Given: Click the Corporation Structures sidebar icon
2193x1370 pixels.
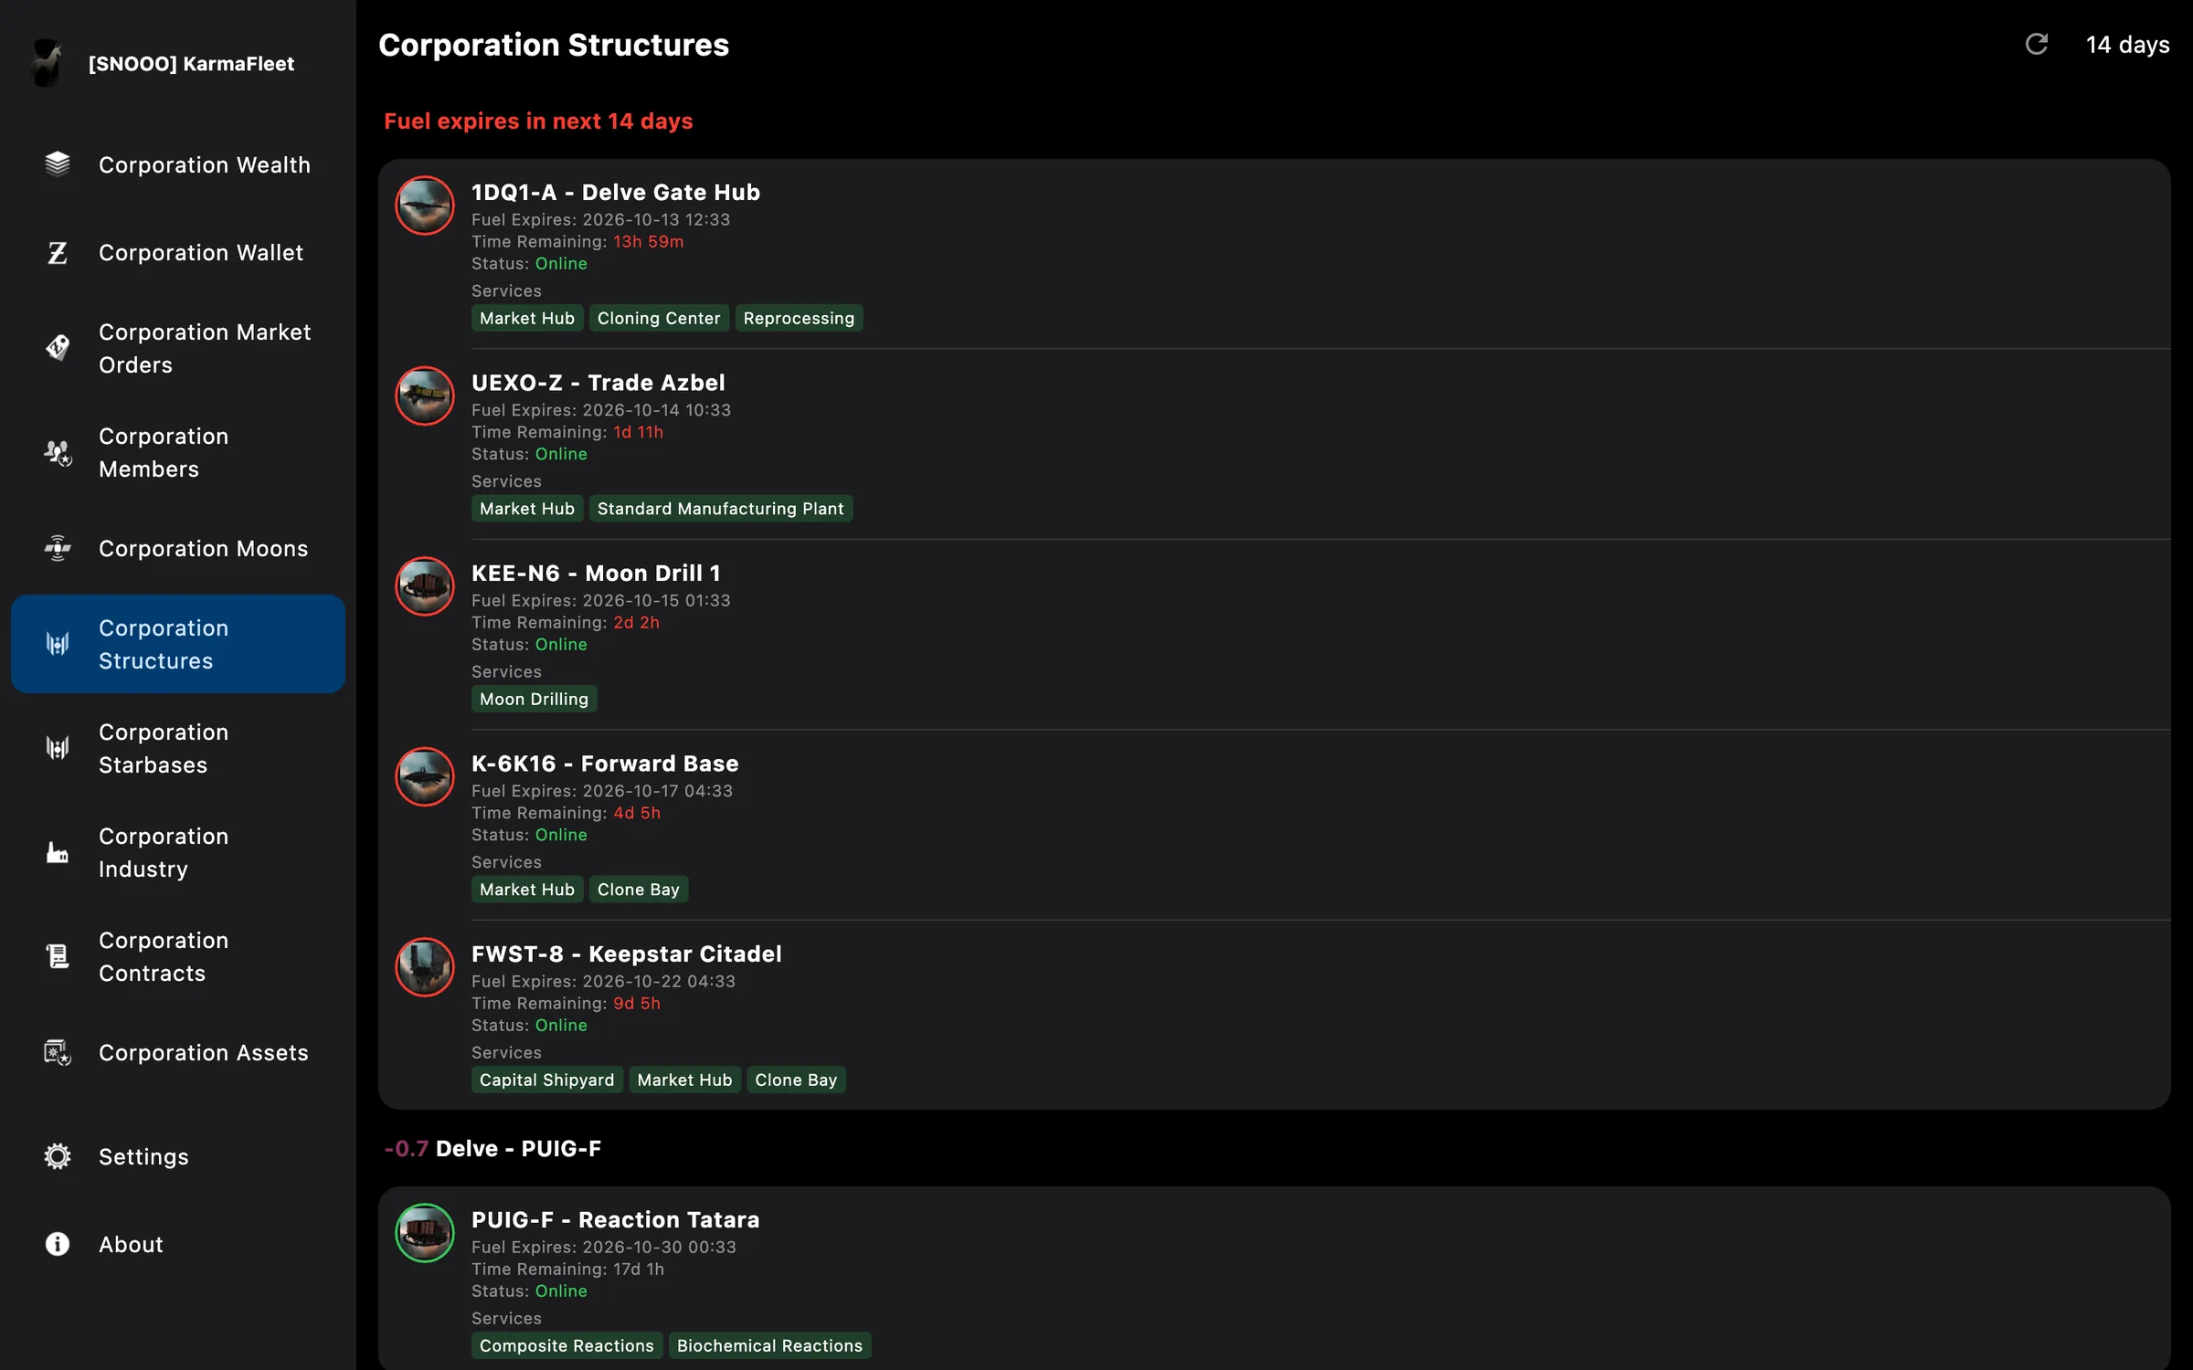Looking at the screenshot, I should (x=58, y=644).
